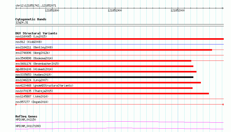The image size is (231, 132).
Task: Select the Cytogenetic Bands track heading
Action: coord(31,19)
